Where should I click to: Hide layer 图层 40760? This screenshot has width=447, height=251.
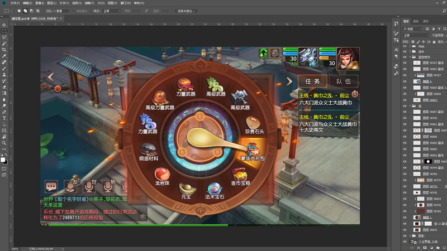click(x=405, y=211)
